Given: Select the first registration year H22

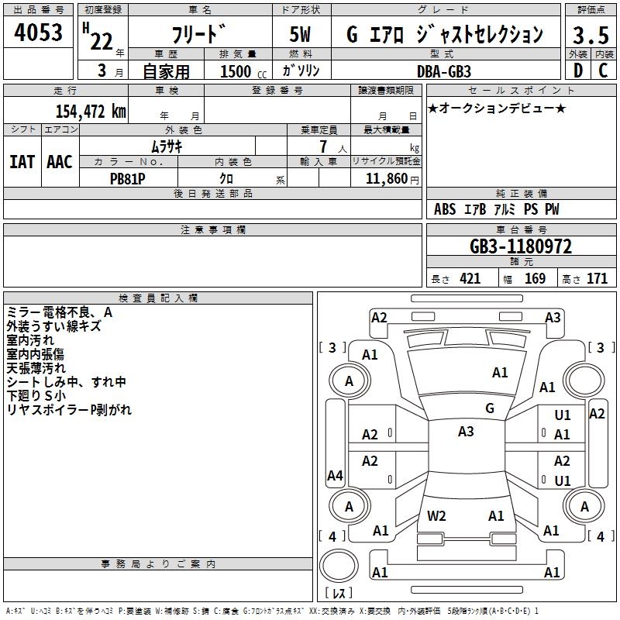Looking at the screenshot, I should tap(99, 37).
